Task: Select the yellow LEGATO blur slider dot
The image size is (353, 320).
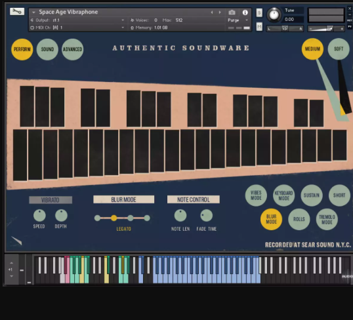Action: pyautogui.click(x=114, y=218)
